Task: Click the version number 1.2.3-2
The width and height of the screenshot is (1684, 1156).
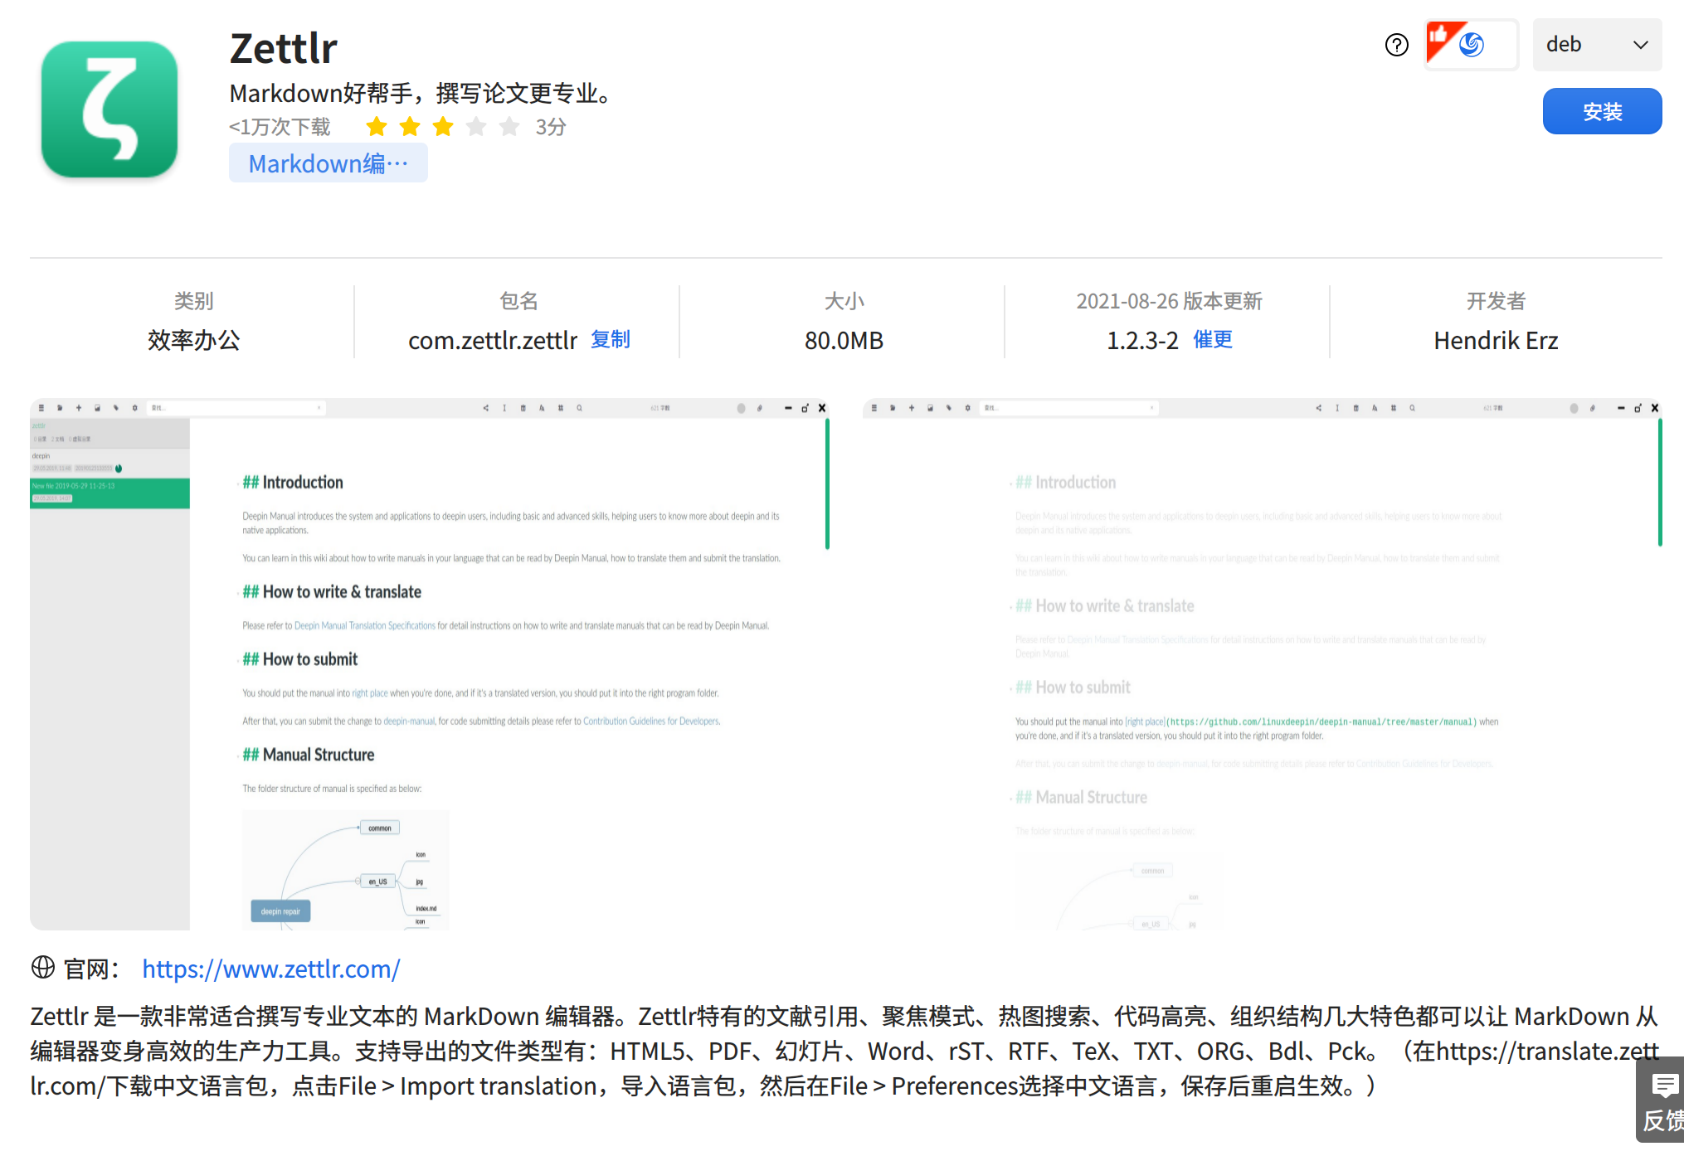Action: 1142,341
